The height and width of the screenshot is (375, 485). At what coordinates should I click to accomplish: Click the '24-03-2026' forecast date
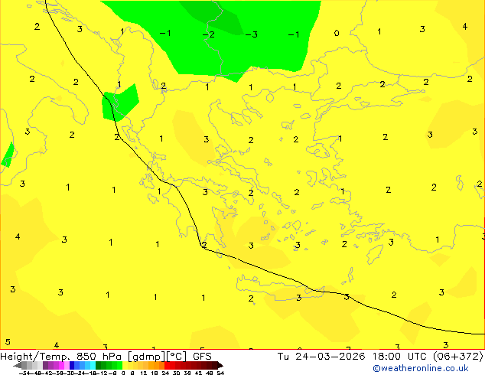[x=330, y=356]
